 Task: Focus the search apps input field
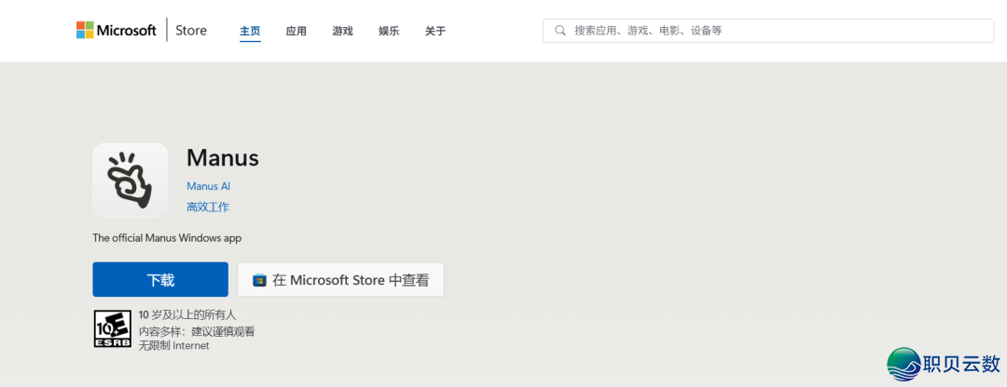tap(768, 30)
